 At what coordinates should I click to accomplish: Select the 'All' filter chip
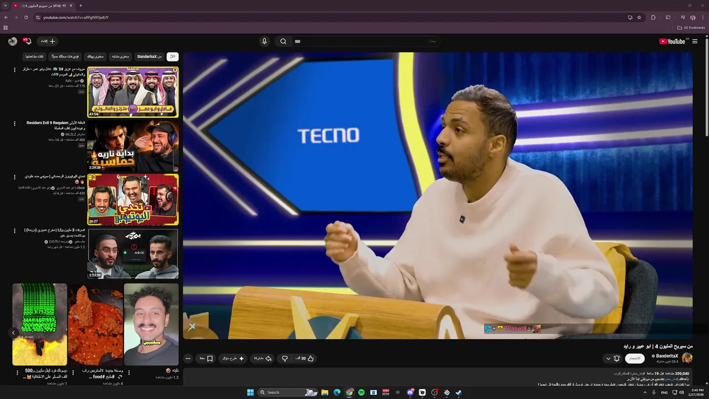[172, 57]
